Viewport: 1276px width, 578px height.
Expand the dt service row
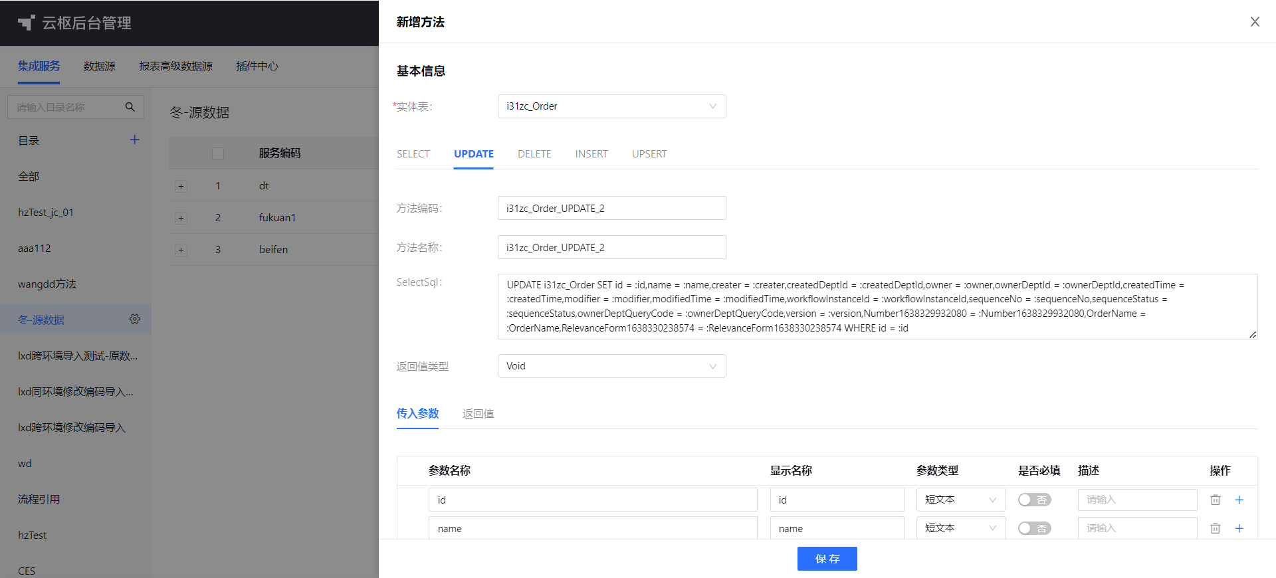tap(181, 186)
